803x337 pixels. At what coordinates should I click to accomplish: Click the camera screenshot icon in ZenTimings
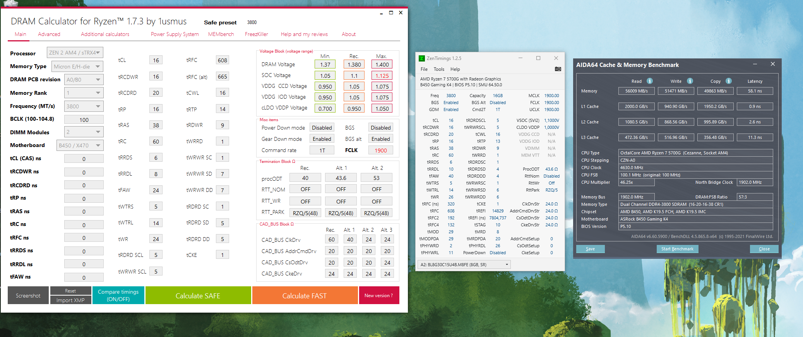point(558,69)
